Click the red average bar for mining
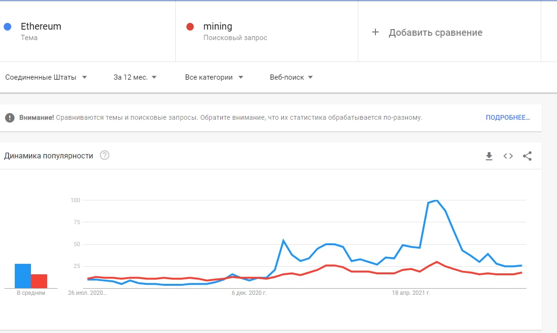The image size is (557, 333). click(39, 281)
